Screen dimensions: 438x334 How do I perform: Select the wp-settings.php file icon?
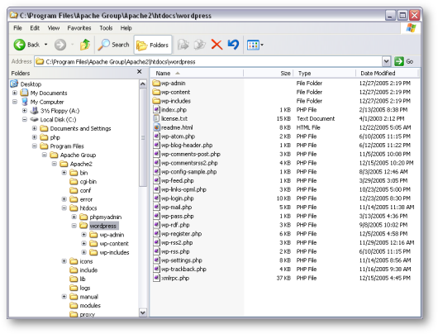click(x=157, y=260)
